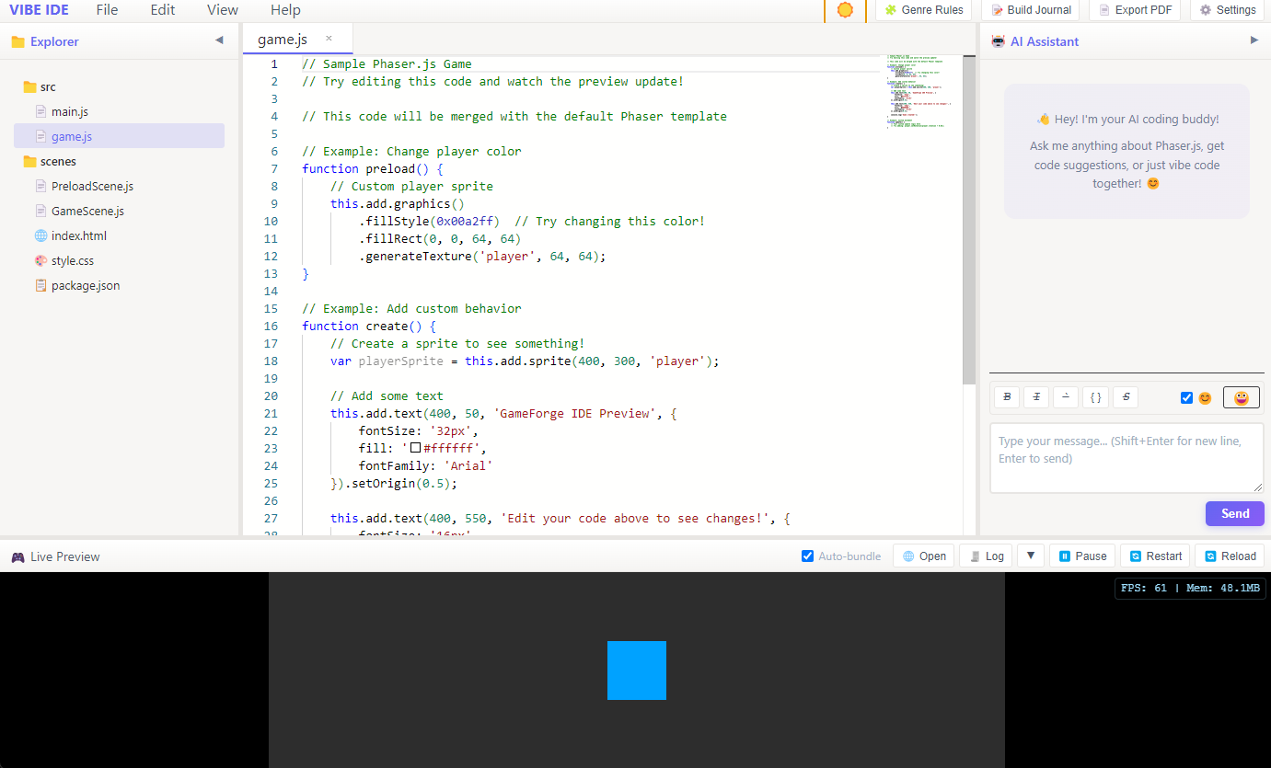The height and width of the screenshot is (768, 1271).
Task: Collapse the Explorer panel with the arrow
Action: (219, 40)
